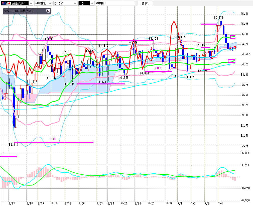Click the (36) bar count label
This screenshot has height=206, width=253.
(53, 139)
